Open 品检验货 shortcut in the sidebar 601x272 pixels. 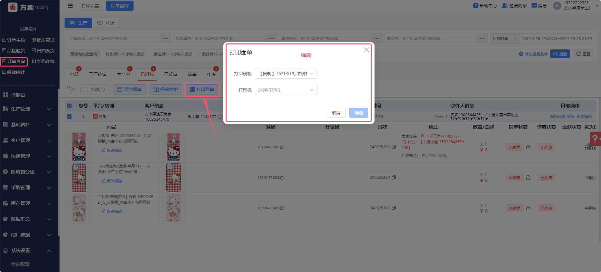coord(14,51)
